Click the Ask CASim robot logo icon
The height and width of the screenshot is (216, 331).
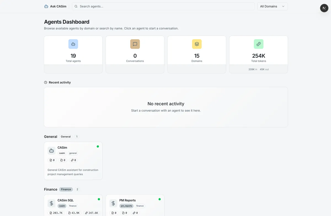pyautogui.click(x=46, y=6)
